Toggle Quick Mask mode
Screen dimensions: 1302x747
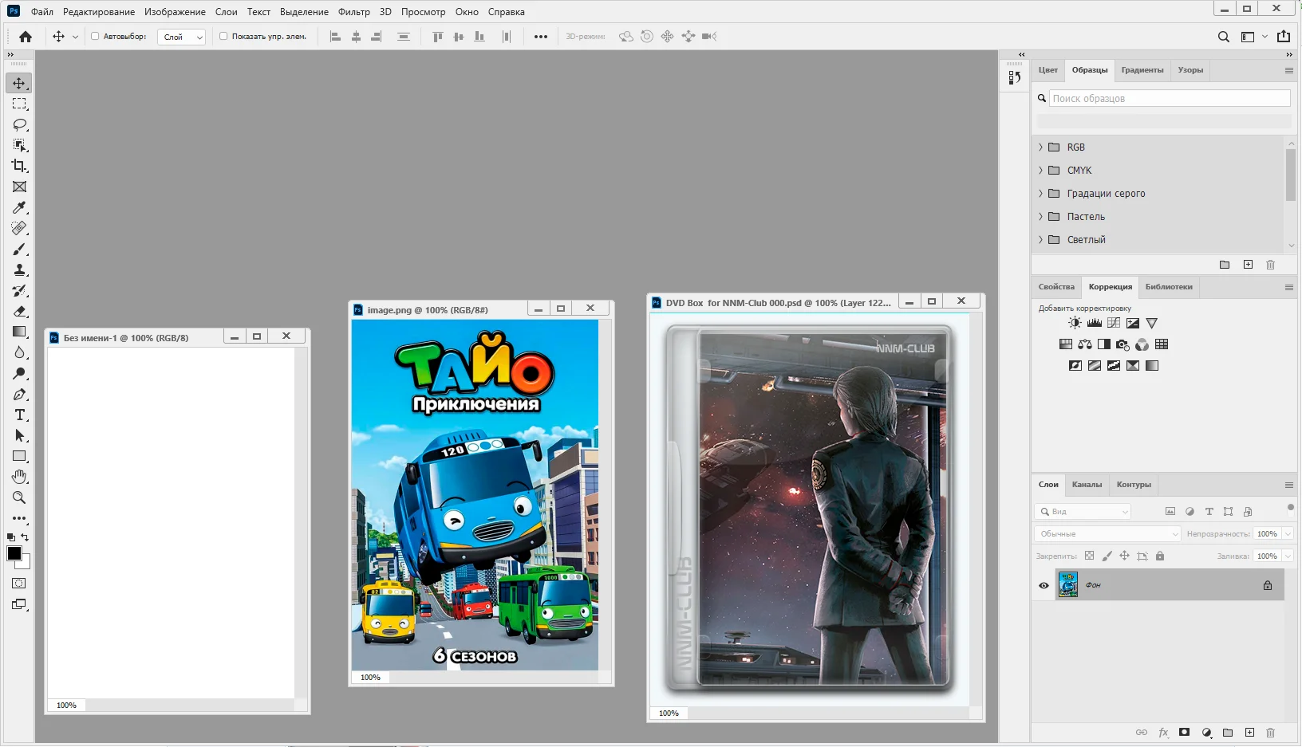click(x=19, y=583)
